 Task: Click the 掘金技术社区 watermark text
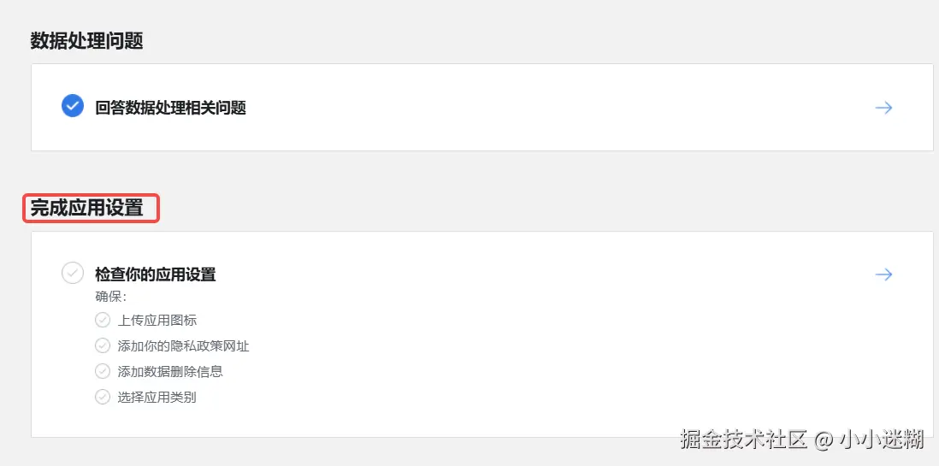(744, 439)
